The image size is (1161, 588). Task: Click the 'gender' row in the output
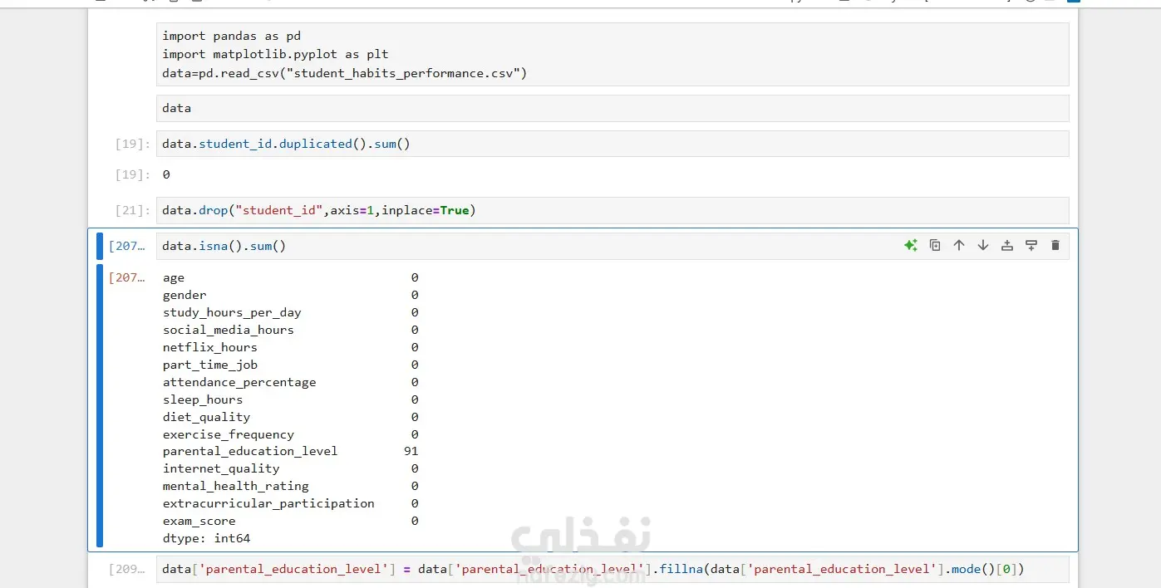[184, 295]
